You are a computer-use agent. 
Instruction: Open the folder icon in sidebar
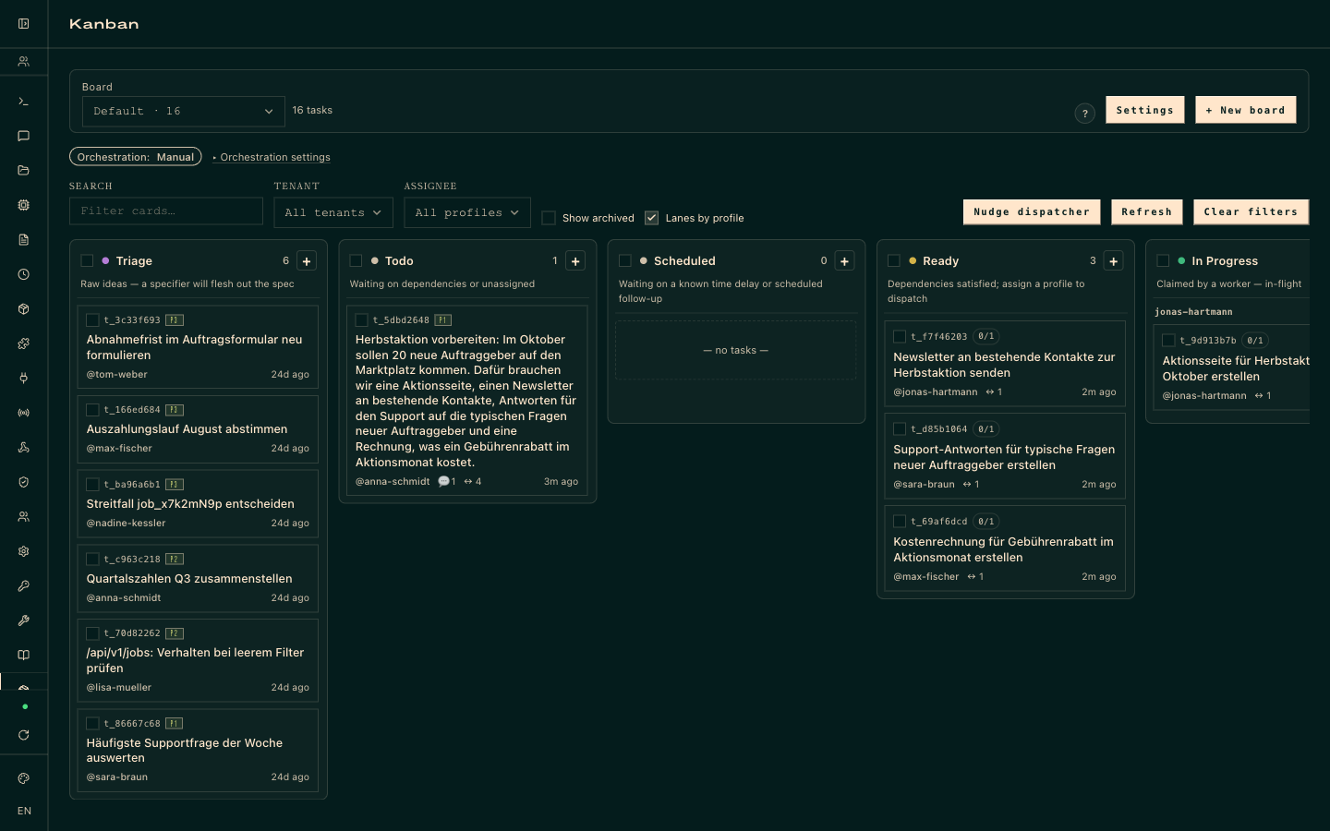[24, 171]
